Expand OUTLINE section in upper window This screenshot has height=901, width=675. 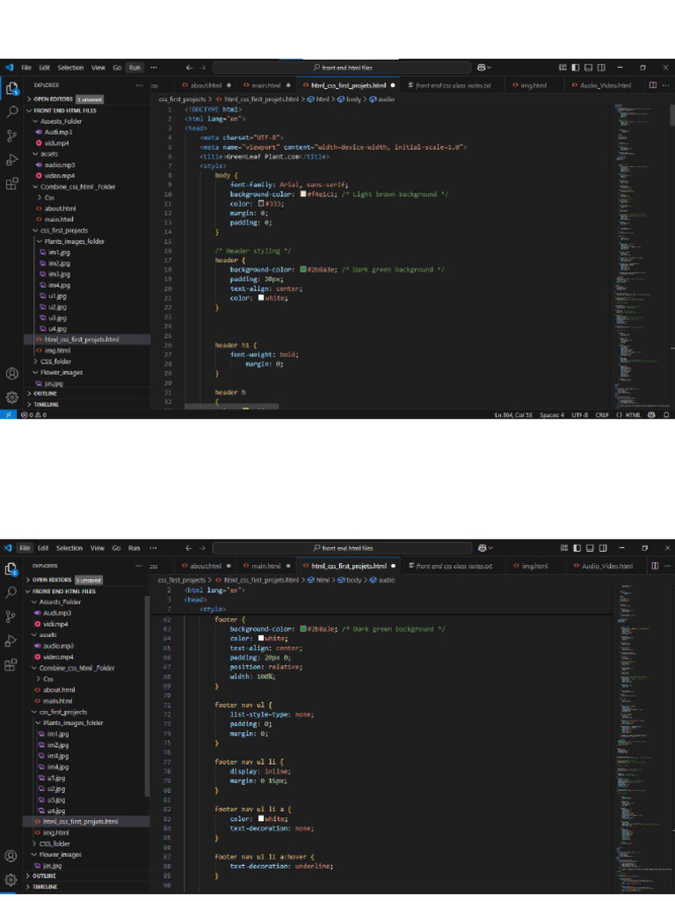click(x=42, y=393)
